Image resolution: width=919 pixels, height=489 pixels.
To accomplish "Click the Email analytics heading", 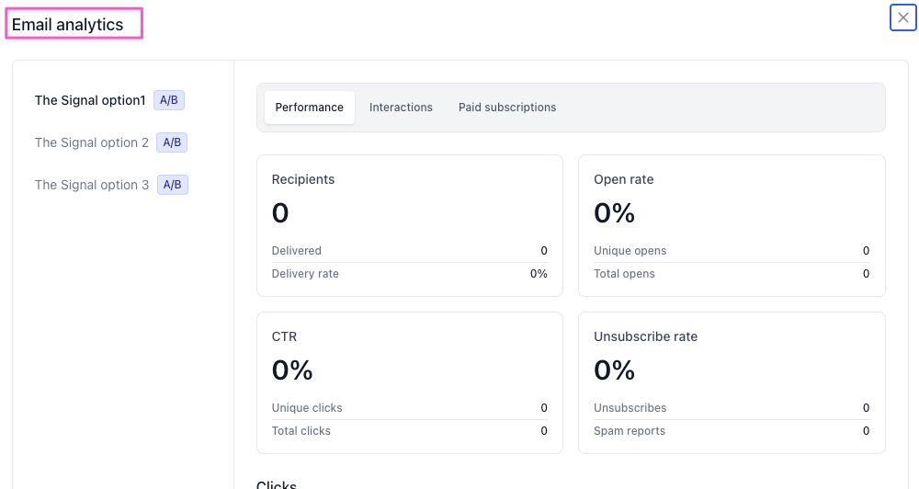I will [68, 25].
